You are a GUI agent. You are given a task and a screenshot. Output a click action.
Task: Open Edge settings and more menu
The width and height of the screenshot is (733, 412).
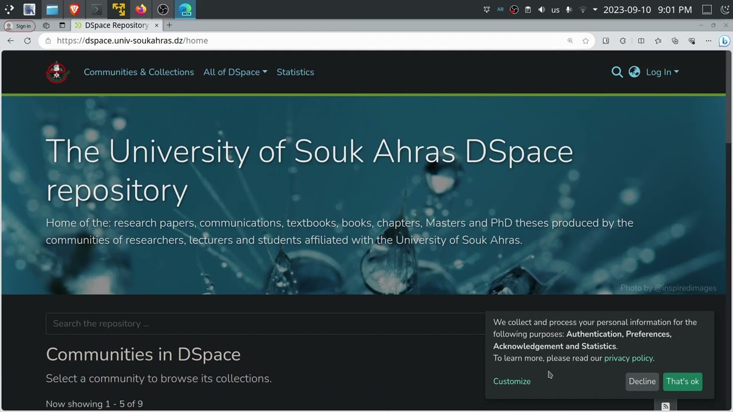click(708, 41)
